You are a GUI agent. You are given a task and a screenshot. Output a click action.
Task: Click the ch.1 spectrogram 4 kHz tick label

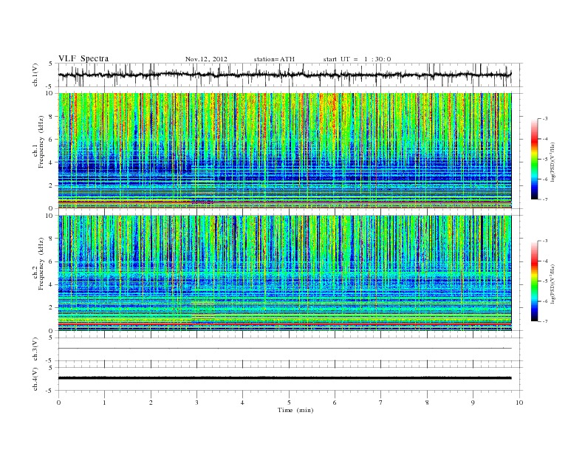[52, 162]
